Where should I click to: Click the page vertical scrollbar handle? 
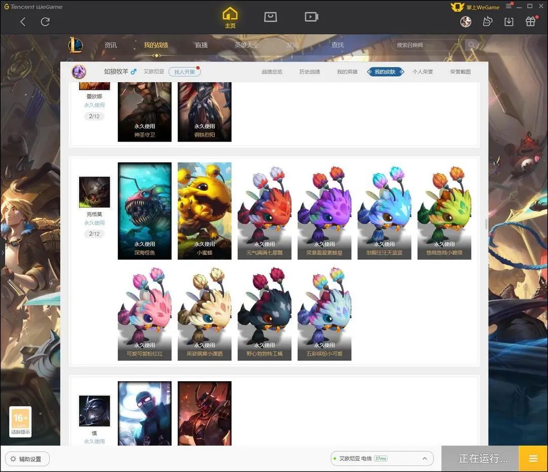click(x=486, y=224)
